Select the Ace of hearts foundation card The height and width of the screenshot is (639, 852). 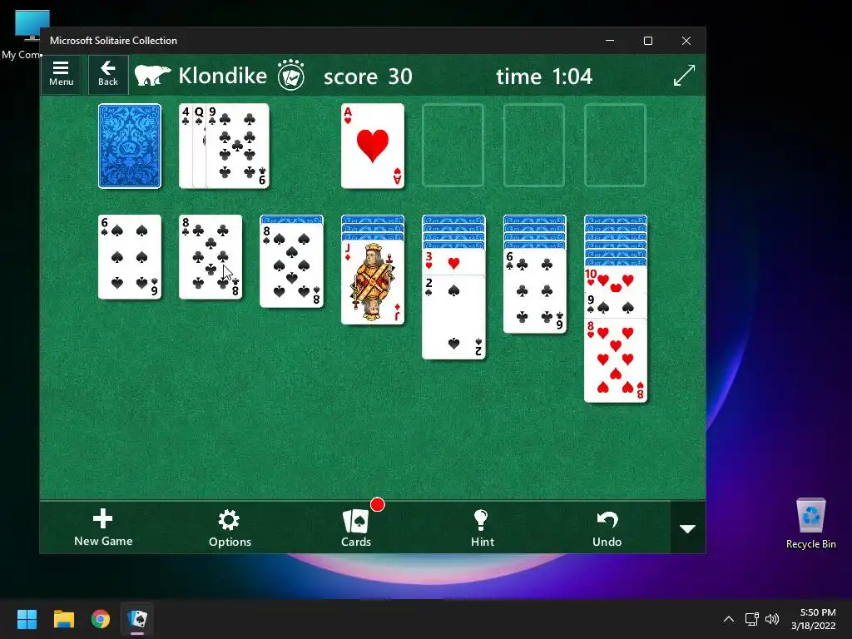(372, 146)
